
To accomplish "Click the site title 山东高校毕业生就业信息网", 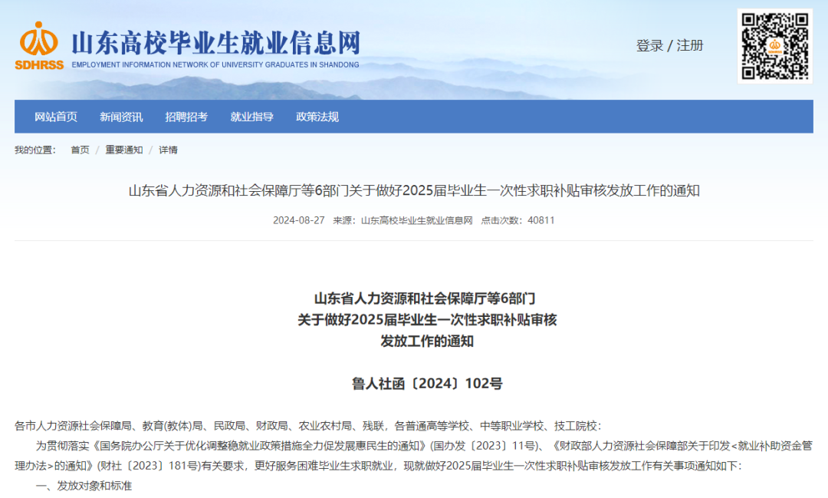I will (x=216, y=43).
